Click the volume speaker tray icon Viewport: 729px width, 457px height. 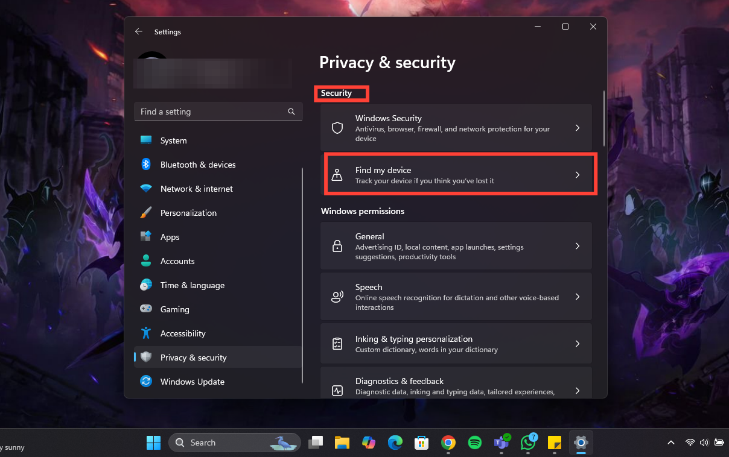tap(704, 443)
